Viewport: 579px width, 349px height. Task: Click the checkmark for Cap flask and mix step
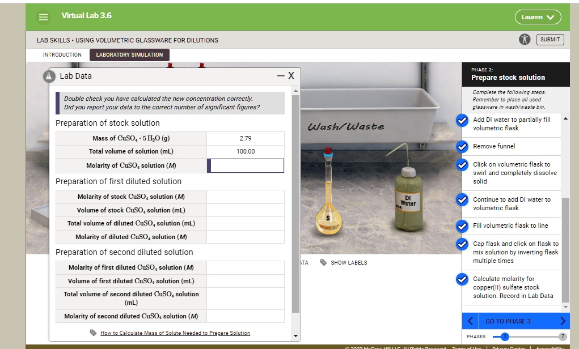(461, 244)
